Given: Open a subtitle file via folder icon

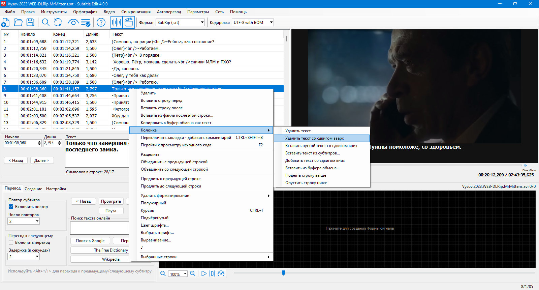Looking at the screenshot, I should pos(18,23).
